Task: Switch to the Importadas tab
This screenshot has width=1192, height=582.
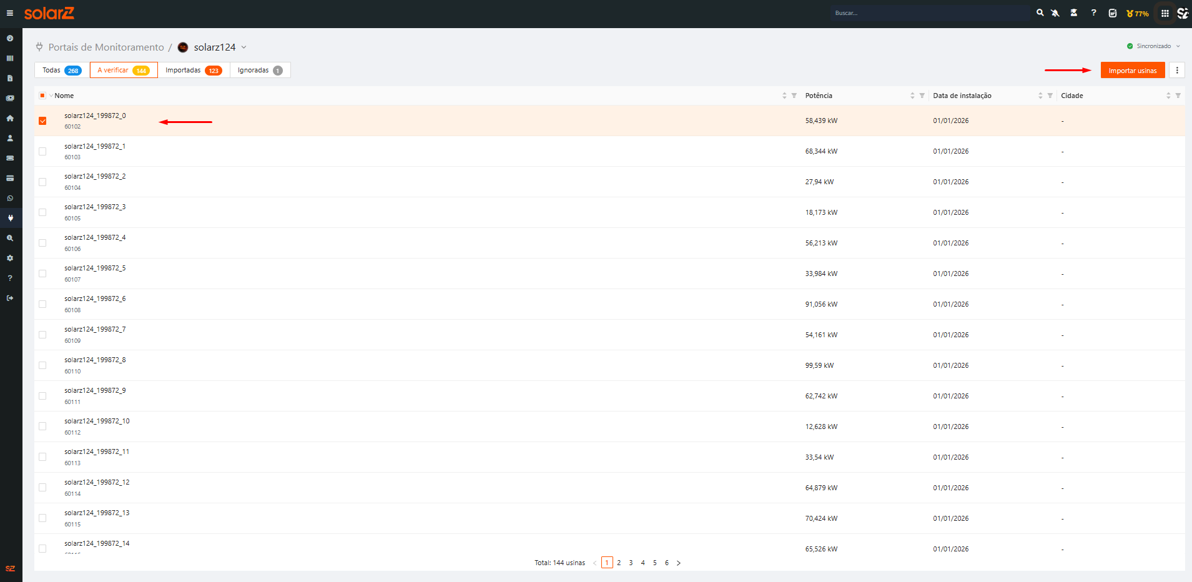Action: click(x=194, y=71)
